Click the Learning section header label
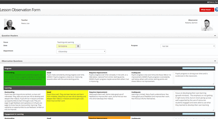The height and width of the screenshot is (119, 218). pos(8,88)
